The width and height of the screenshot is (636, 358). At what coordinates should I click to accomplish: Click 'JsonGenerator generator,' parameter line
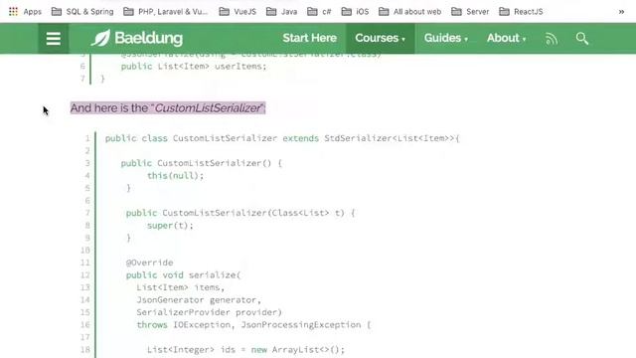point(199,300)
